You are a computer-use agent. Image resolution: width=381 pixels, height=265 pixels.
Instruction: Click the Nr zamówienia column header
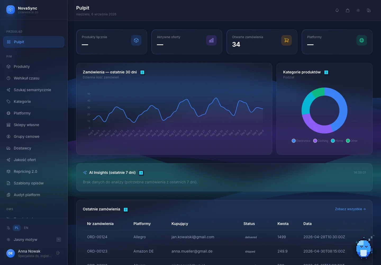click(x=100, y=224)
